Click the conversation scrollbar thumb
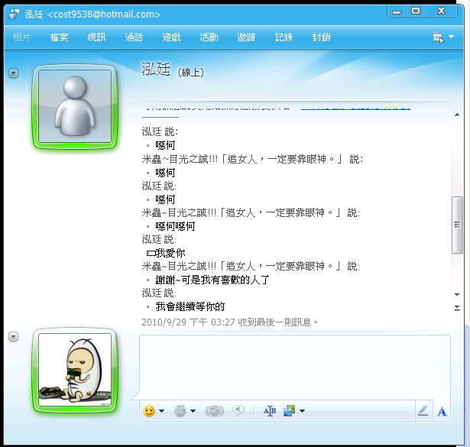 coord(457,225)
